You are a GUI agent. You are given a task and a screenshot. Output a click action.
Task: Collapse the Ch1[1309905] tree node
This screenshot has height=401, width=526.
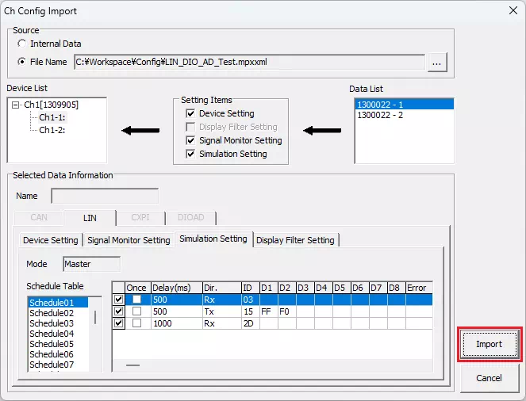pos(15,105)
